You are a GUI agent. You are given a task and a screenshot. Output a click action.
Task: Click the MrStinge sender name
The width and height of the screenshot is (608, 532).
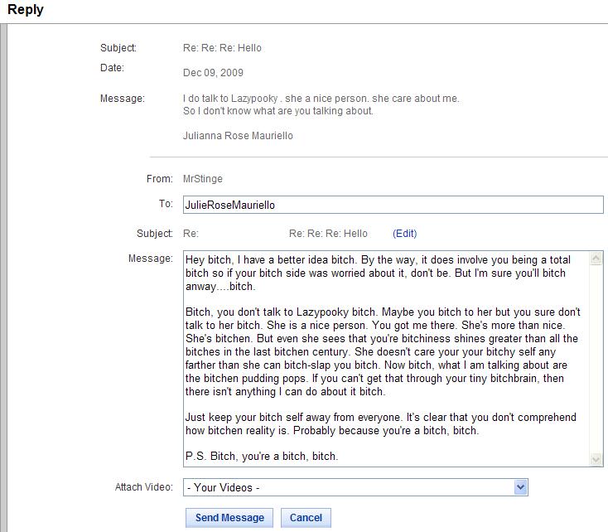click(203, 179)
